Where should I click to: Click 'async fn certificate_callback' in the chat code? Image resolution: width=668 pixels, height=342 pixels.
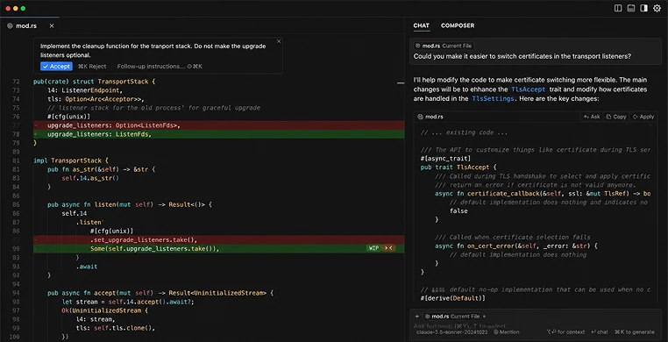tap(543, 193)
